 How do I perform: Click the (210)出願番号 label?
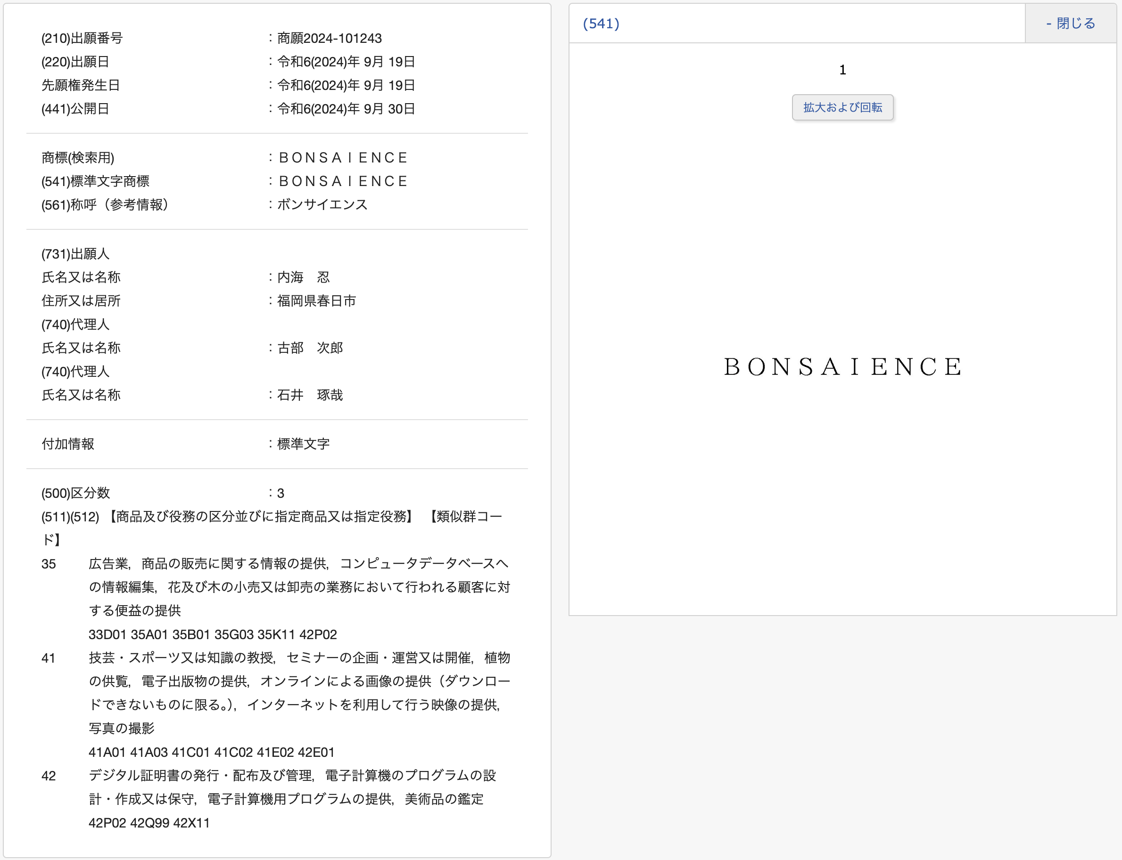(x=82, y=39)
